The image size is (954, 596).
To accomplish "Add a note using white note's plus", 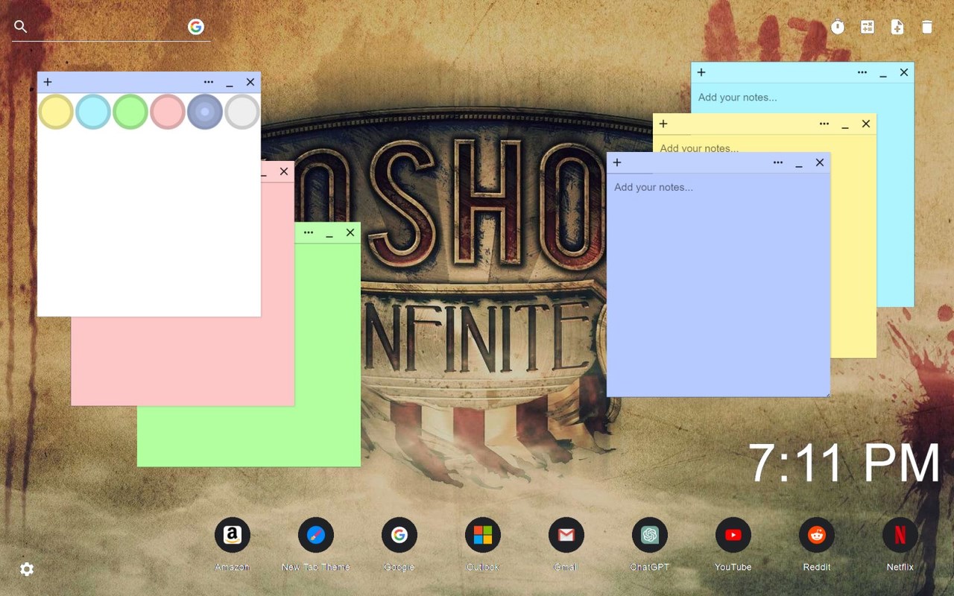I will point(48,82).
